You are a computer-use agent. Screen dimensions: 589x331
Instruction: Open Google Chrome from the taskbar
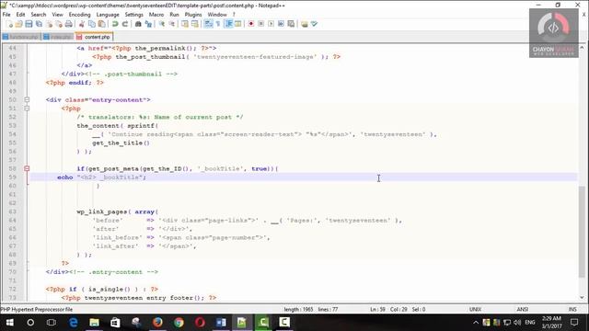(179, 323)
